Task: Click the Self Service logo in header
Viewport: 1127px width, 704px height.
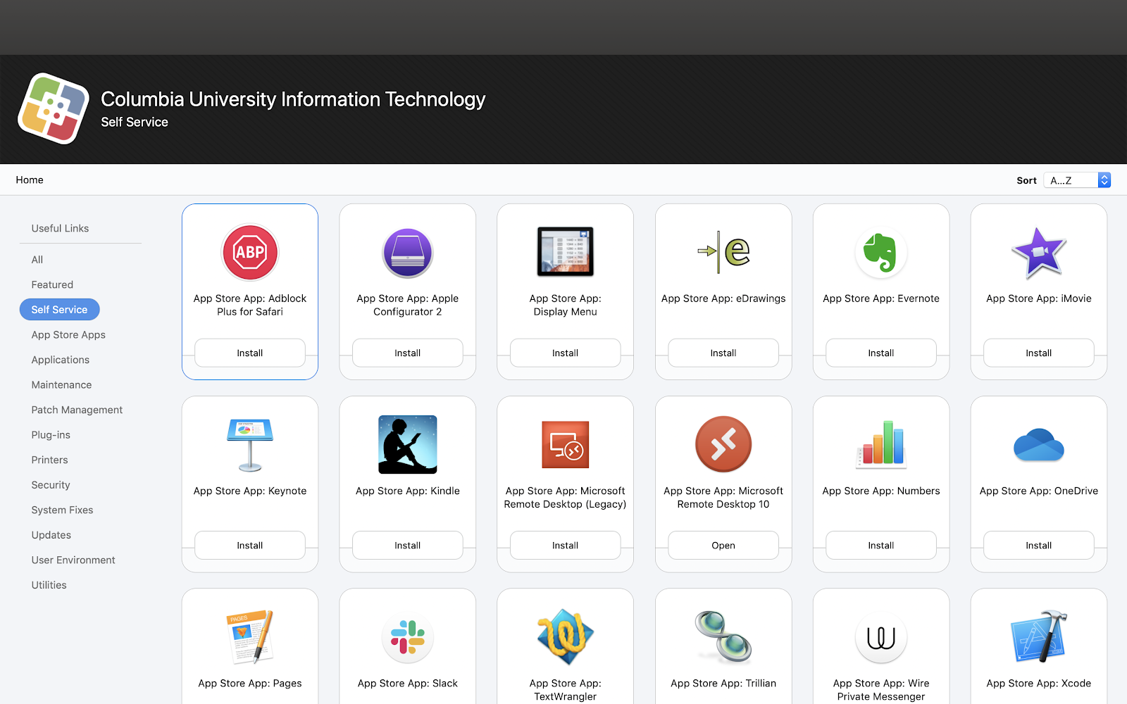Action: click(54, 108)
